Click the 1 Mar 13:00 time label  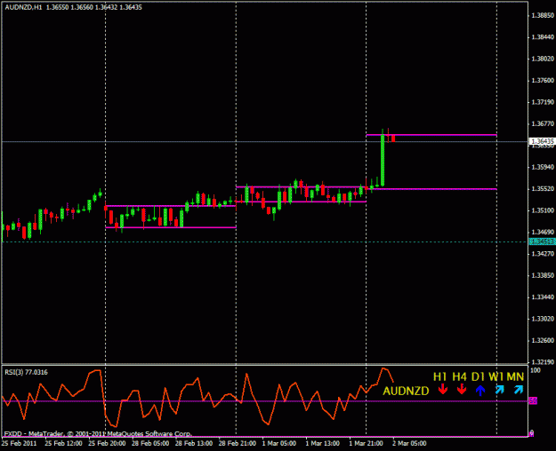tap(322, 443)
